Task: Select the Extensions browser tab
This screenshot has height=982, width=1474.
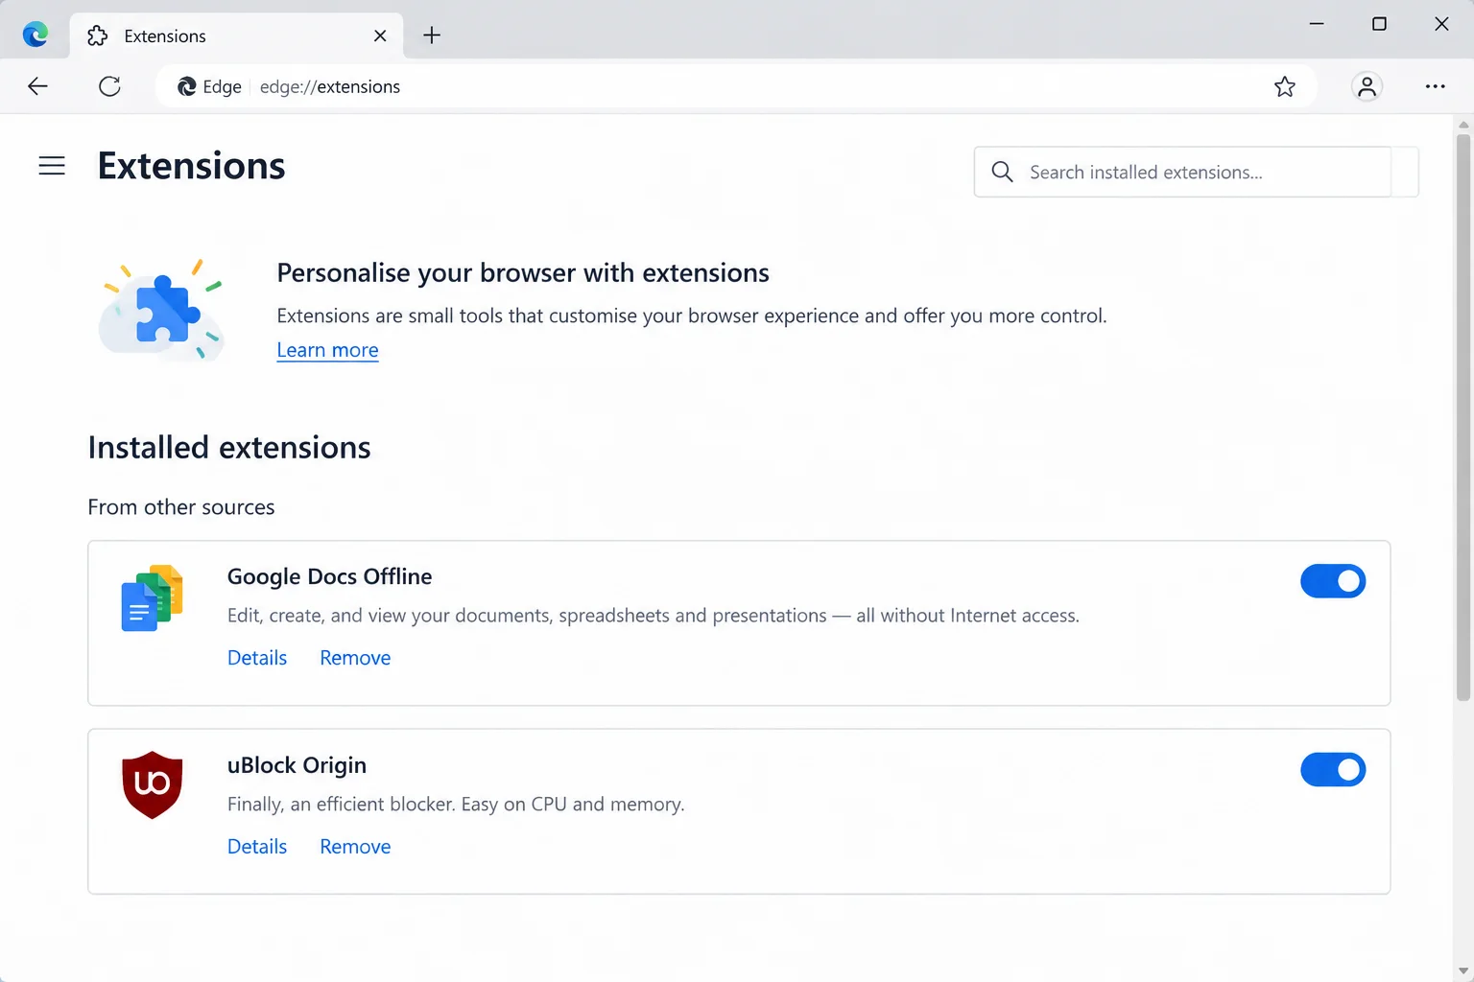Action: (237, 35)
